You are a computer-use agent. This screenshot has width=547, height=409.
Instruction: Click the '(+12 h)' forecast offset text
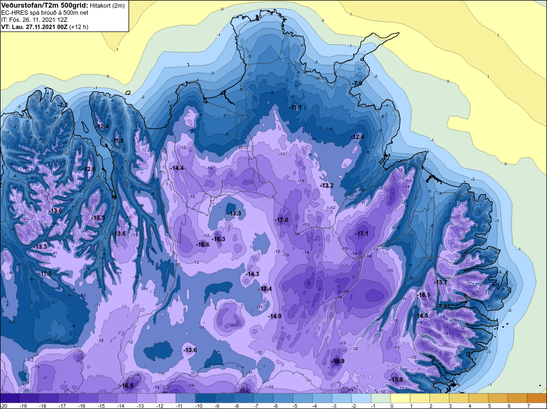(79, 27)
